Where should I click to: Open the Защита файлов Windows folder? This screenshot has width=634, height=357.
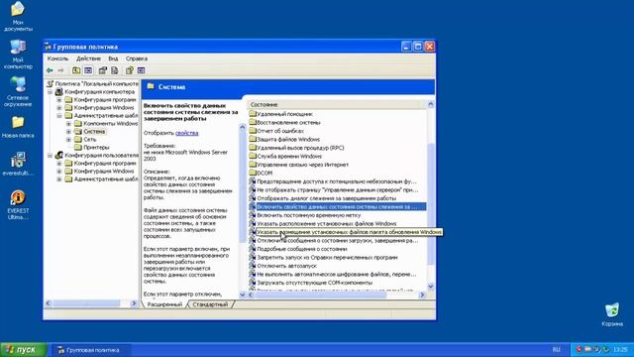click(x=284, y=139)
